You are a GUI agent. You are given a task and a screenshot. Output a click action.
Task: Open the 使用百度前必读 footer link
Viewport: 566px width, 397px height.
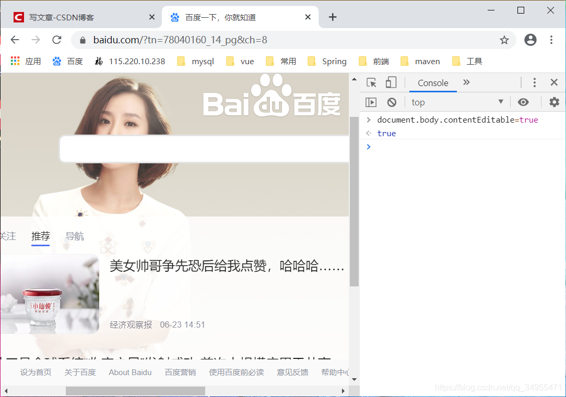[237, 372]
